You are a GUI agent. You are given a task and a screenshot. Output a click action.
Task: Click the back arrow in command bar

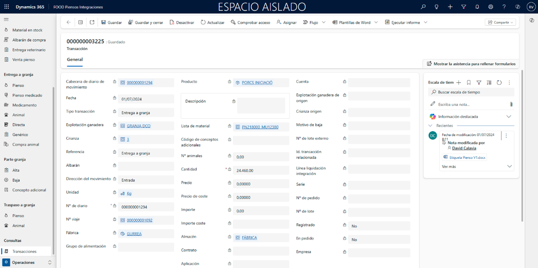click(69, 22)
